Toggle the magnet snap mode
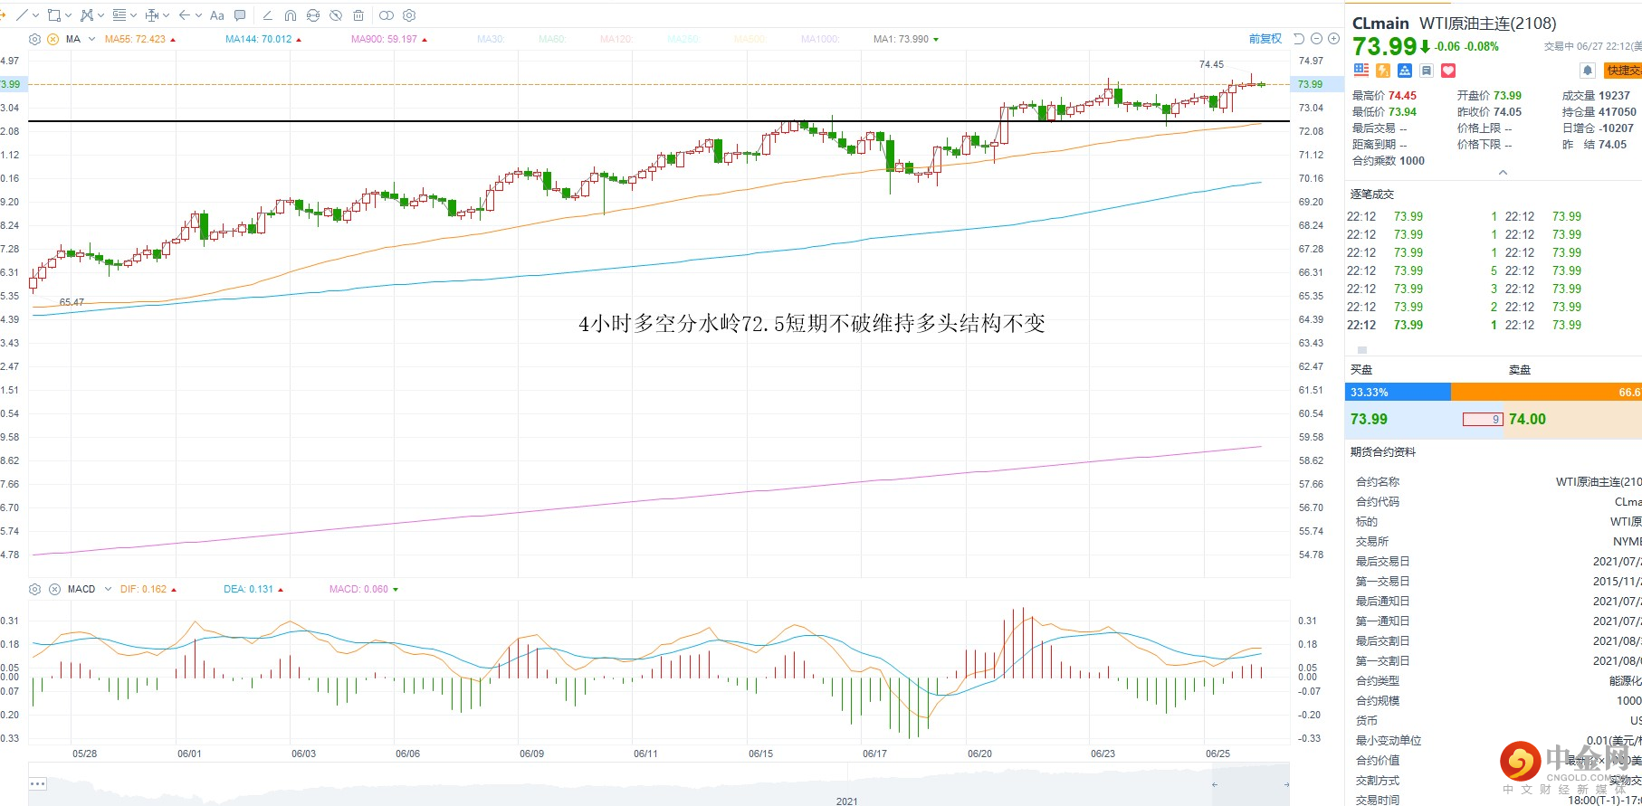Viewport: 1642px width, 806px height. coord(291,15)
